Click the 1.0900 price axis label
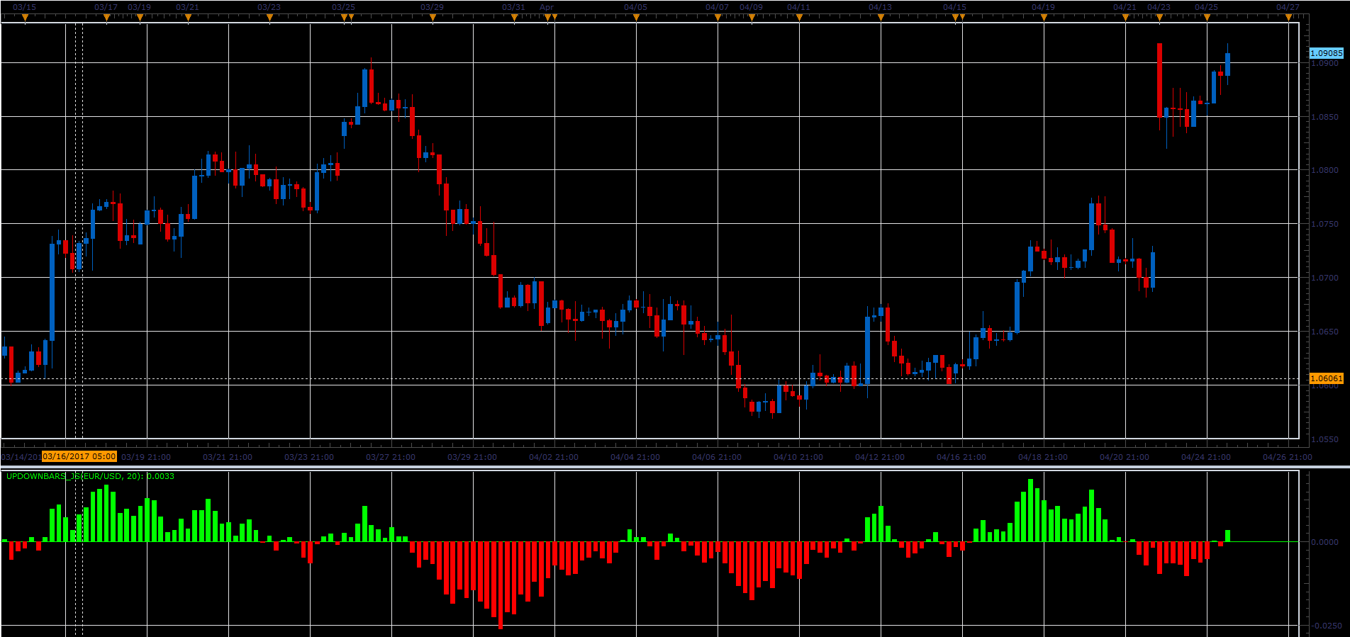This screenshot has height=637, width=1350. (x=1325, y=63)
